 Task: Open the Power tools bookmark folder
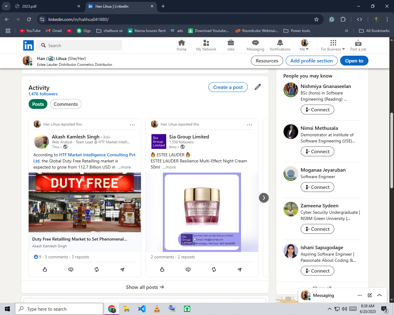click(x=297, y=31)
